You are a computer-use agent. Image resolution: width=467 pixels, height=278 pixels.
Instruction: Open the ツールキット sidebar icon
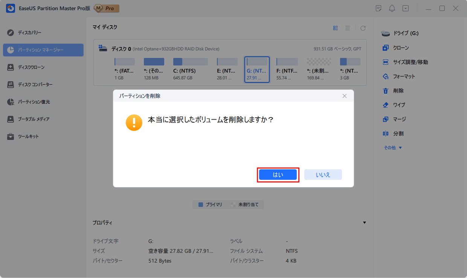point(11,137)
